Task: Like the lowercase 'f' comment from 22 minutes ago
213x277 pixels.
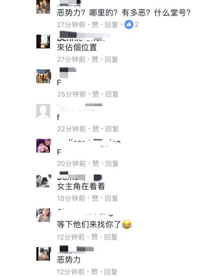Action: (x=96, y=129)
